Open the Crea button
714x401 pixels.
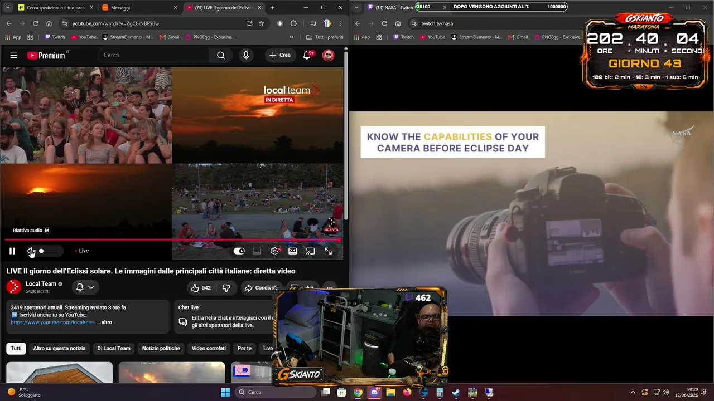pyautogui.click(x=280, y=55)
